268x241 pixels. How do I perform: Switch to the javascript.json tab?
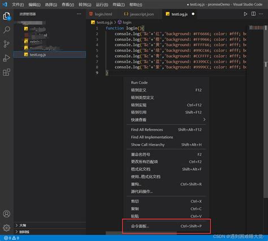click(x=139, y=14)
